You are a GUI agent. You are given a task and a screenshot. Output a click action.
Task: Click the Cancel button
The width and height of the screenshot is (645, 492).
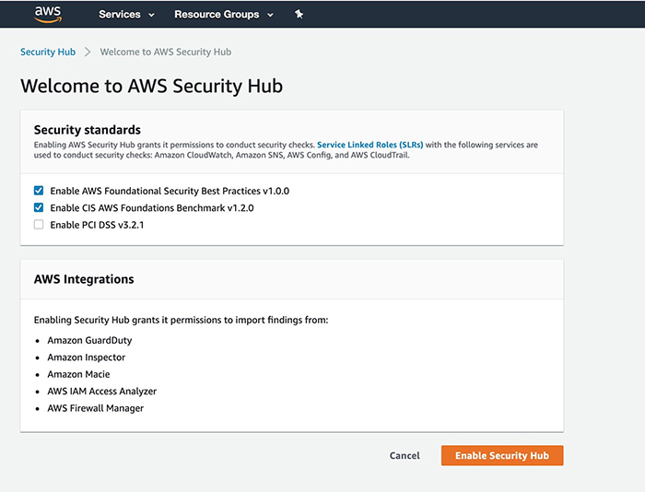(x=405, y=455)
